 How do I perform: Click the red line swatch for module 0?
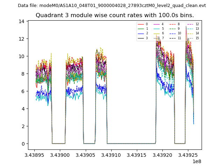coord(140,24)
